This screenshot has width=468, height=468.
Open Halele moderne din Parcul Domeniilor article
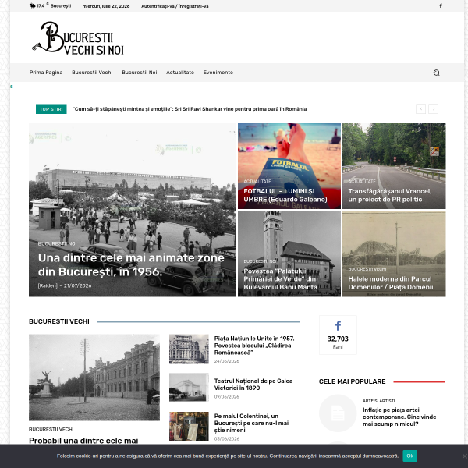click(x=392, y=283)
